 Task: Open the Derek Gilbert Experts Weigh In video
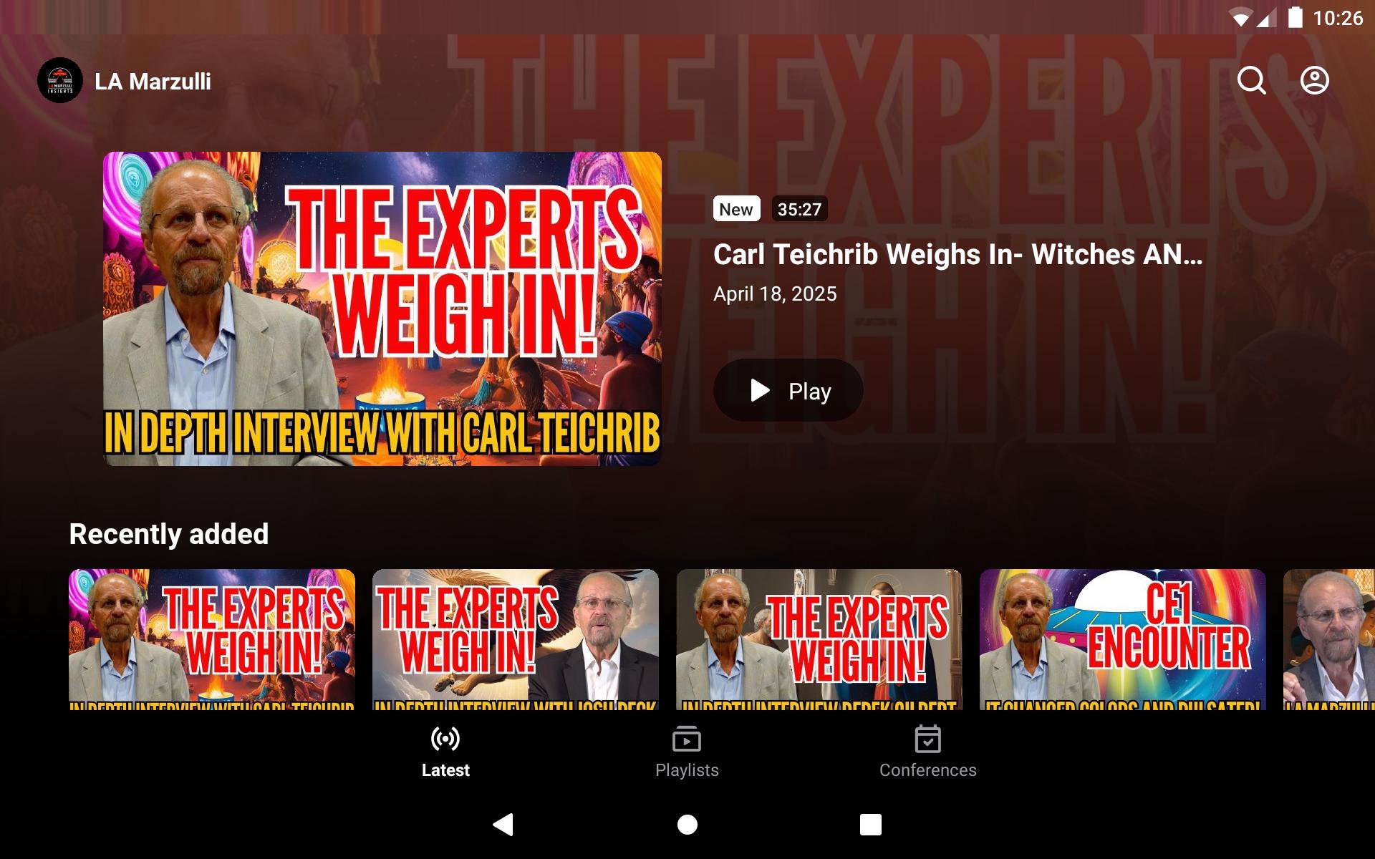pyautogui.click(x=819, y=639)
